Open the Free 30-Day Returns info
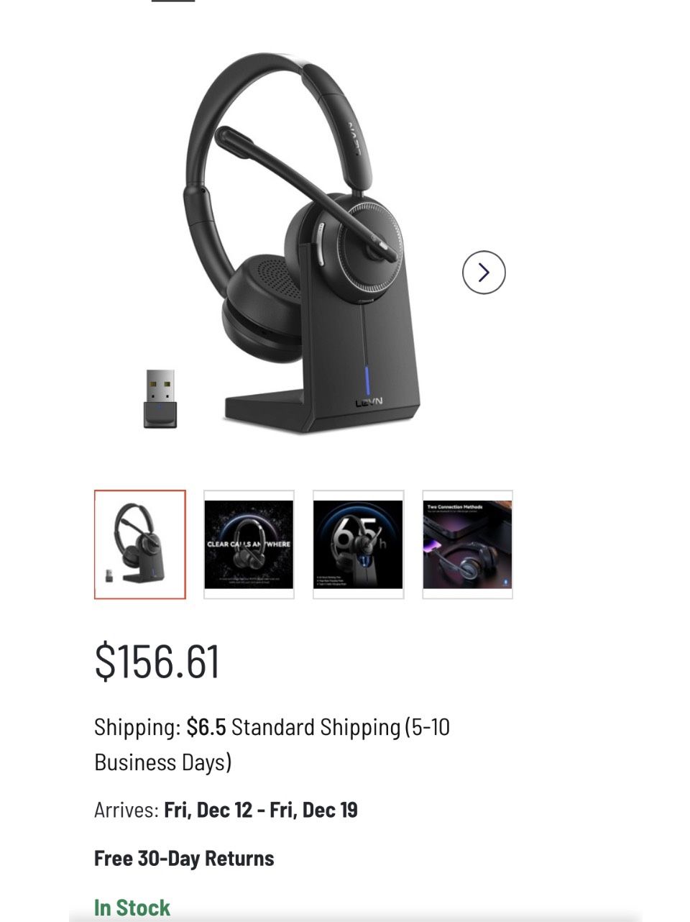Image resolution: width=690 pixels, height=922 pixels. (184, 859)
